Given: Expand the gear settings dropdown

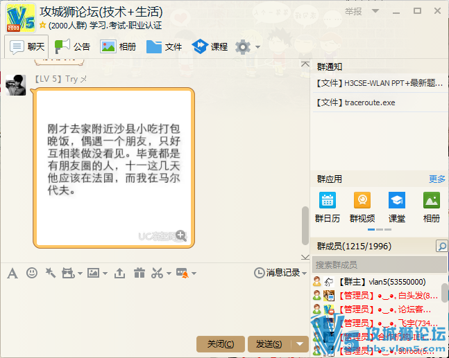Looking at the screenshot, I should click(x=258, y=47).
